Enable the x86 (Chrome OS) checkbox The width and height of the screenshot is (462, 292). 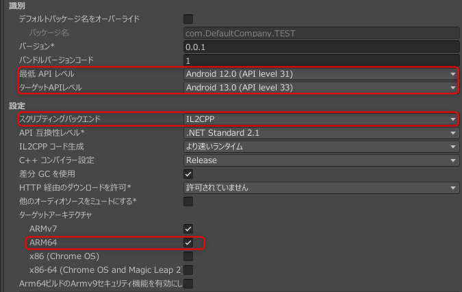188,256
